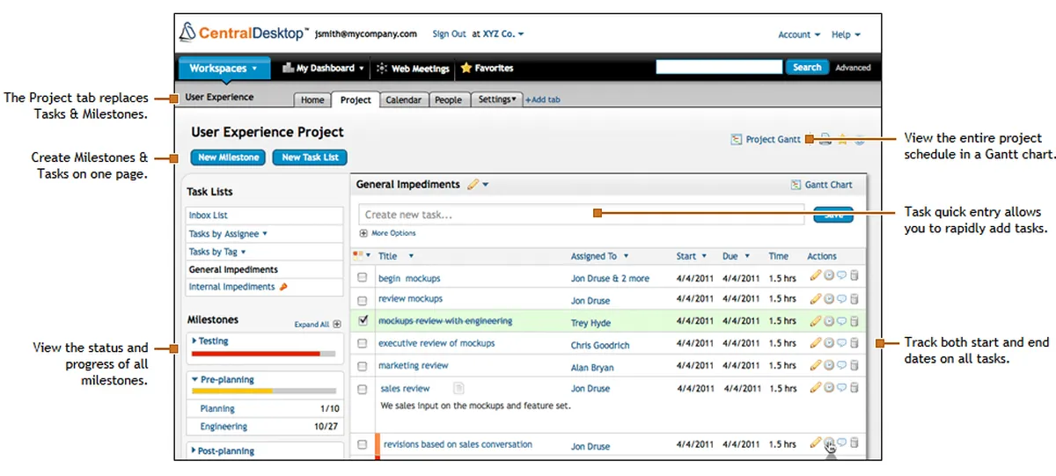The width and height of the screenshot is (1056, 476).
Task: Delete the review mockups task with trash icon
Action: point(854,299)
